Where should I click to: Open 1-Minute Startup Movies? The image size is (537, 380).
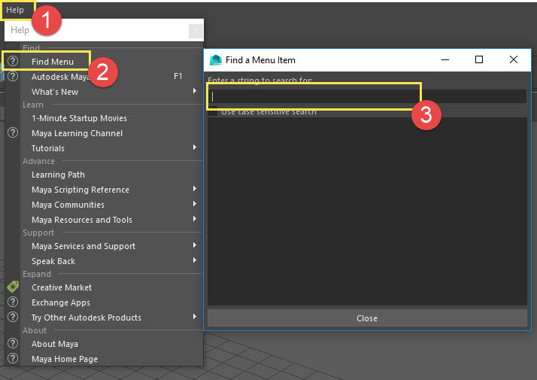pos(79,118)
